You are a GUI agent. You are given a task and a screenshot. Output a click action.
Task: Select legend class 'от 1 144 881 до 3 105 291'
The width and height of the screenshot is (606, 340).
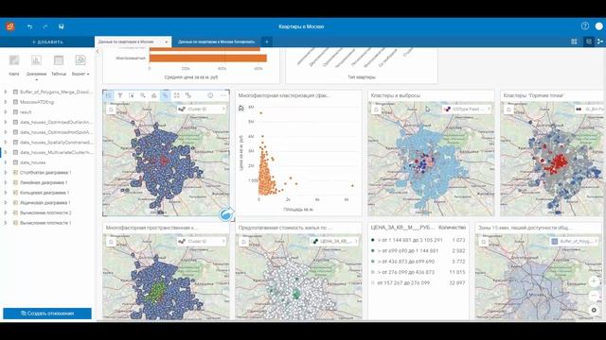pyautogui.click(x=419, y=240)
